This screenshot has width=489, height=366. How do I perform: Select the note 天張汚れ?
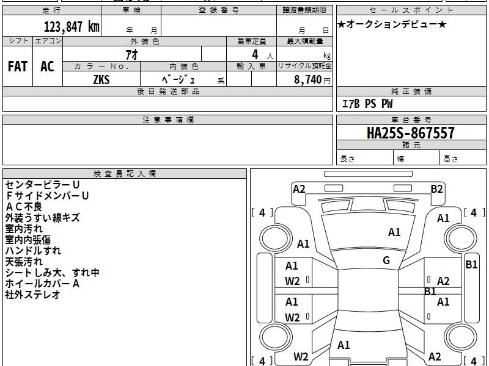[24, 262]
